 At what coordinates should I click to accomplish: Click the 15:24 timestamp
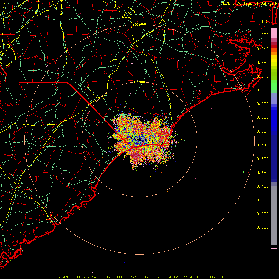coord(216,277)
